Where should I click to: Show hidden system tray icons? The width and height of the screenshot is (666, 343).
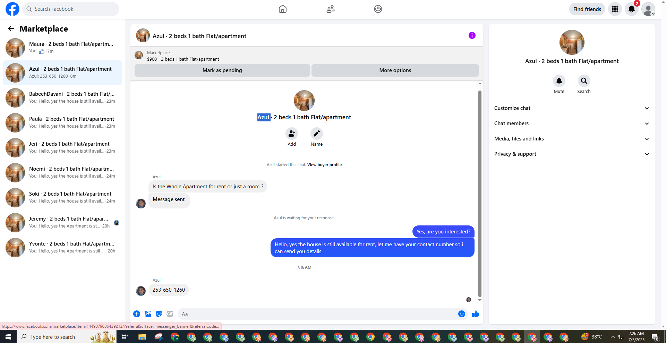point(613,337)
